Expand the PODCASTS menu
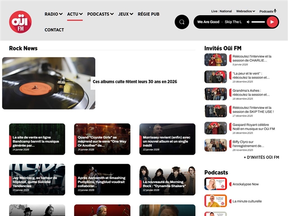This screenshot has height=216, width=288. coord(100,14)
